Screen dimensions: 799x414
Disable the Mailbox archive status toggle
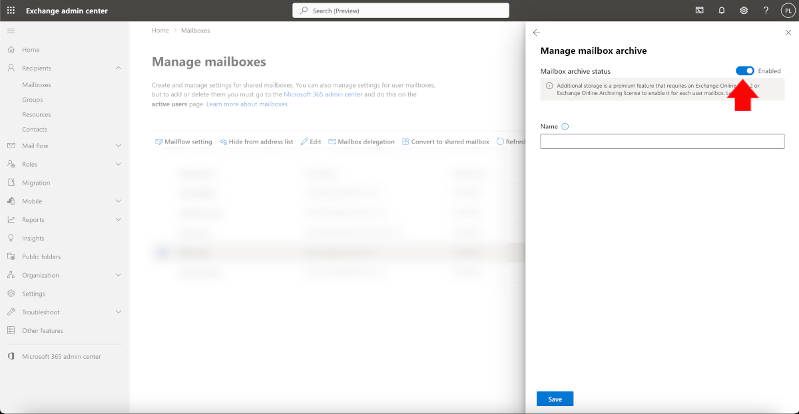point(745,71)
